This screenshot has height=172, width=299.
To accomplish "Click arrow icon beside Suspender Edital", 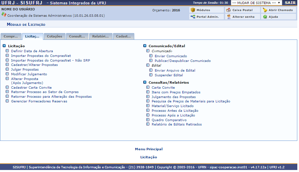I will pyautogui.click(x=151, y=75).
